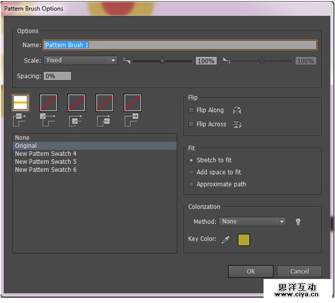Viewport: 335px width, 303px height.
Task: Open the Scale dropdown set to Fixed
Action: 80,60
